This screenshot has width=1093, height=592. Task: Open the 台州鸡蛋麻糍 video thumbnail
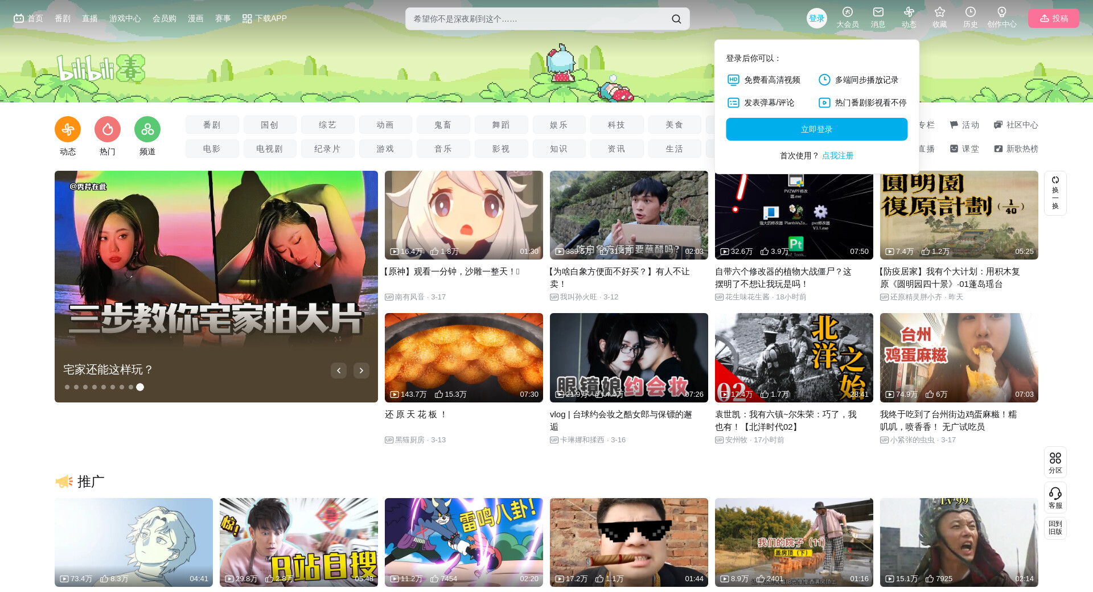click(959, 357)
